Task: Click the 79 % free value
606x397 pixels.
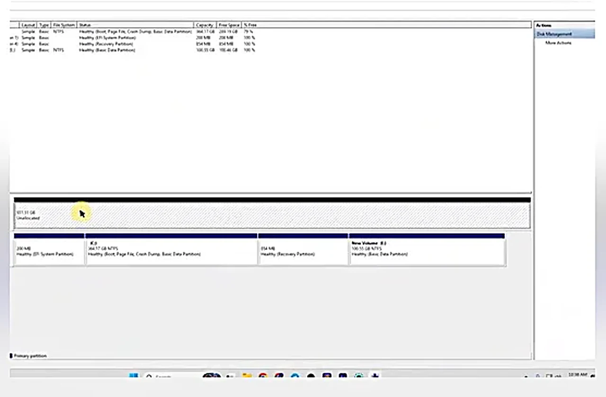Action: click(250, 31)
